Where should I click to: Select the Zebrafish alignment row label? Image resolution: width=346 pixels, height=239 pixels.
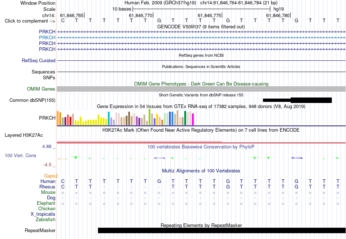(46, 220)
